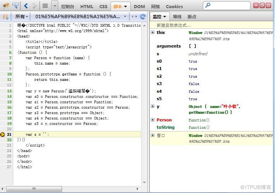Click the 新建监控表达式 input field

211,25
